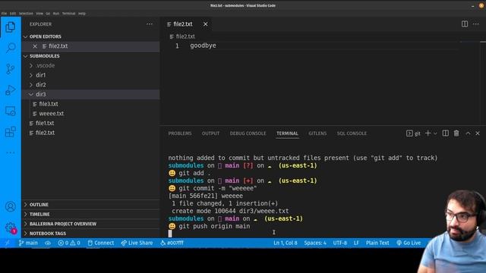The image size is (486, 273).
Task: Close the terminal panel
Action: (x=478, y=133)
